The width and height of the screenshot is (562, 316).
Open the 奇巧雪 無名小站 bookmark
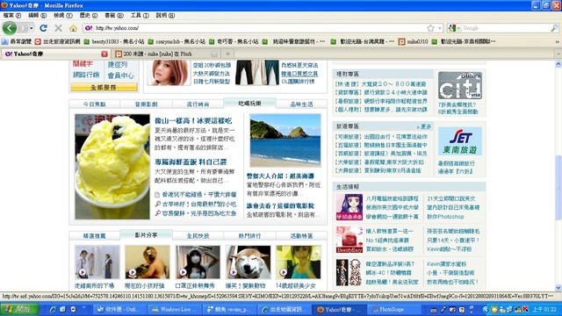coord(234,41)
